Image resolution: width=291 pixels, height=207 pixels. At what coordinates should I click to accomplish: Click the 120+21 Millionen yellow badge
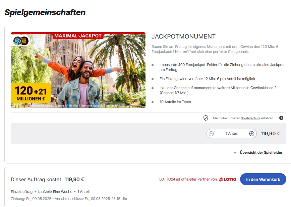pyautogui.click(x=31, y=93)
